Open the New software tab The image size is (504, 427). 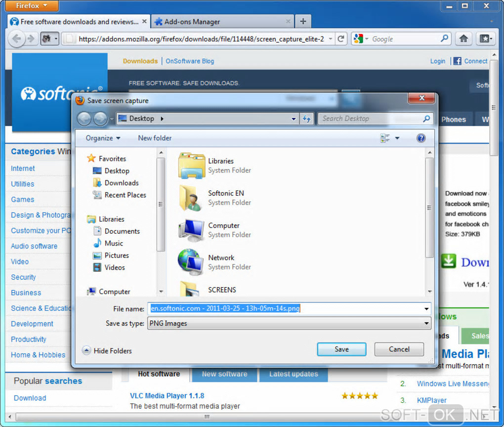click(x=224, y=374)
